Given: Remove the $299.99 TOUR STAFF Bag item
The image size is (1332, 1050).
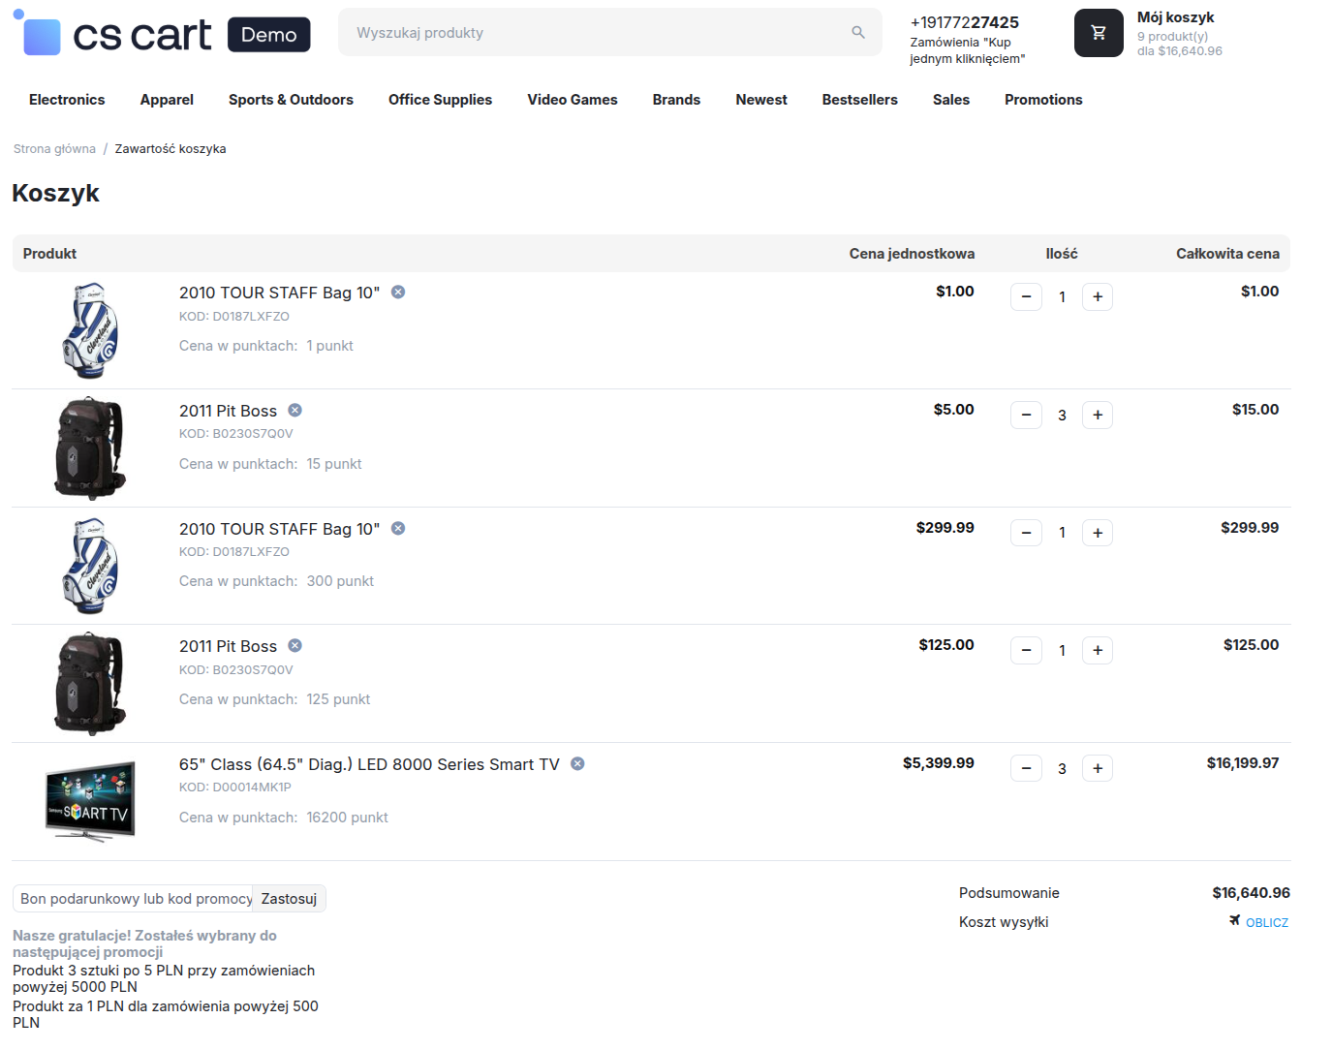Looking at the screenshot, I should [x=398, y=528].
